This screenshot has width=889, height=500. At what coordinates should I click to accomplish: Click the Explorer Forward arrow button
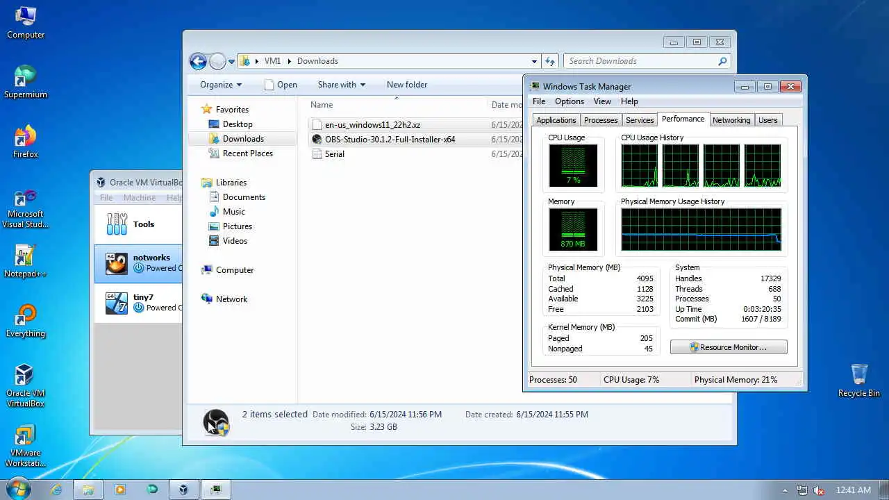[x=217, y=61]
